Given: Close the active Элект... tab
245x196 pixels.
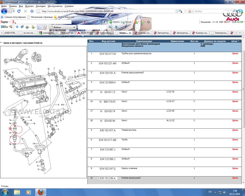Looking at the screenshot, I should [x=130, y=33].
